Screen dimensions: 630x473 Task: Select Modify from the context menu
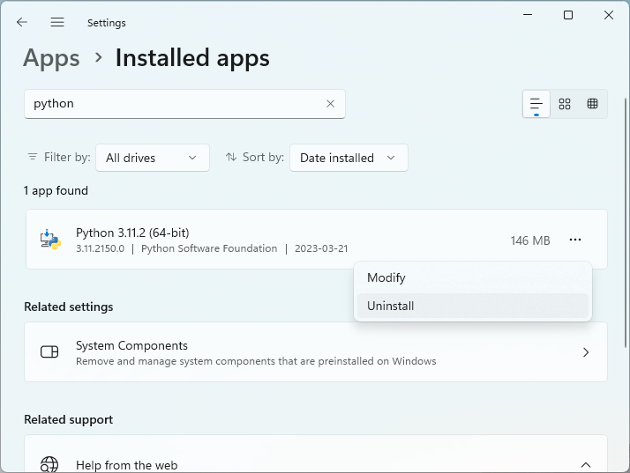click(386, 277)
